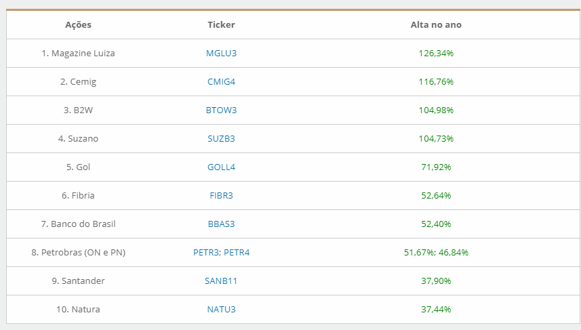Click the Ações column header
The height and width of the screenshot is (330, 581).
pos(78,24)
